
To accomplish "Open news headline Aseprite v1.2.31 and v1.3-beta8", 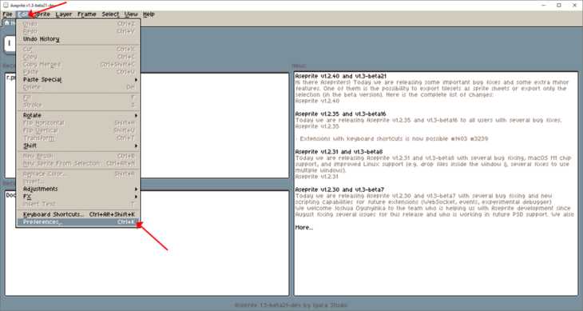I will pyautogui.click(x=339, y=152).
